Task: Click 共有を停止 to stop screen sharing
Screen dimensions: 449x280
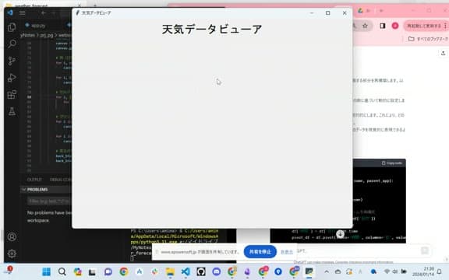Action: (260, 252)
